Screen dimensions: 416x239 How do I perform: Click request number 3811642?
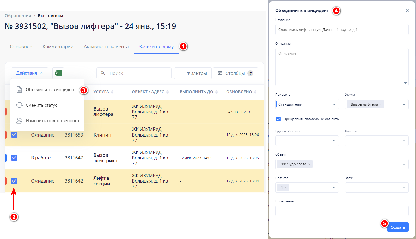coord(74,181)
